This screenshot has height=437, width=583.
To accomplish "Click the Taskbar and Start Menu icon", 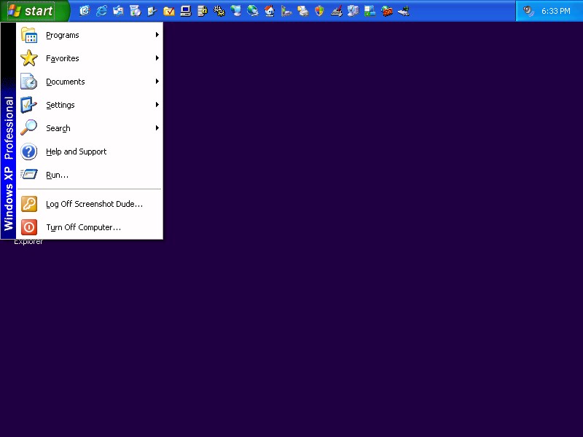I will [x=370, y=11].
